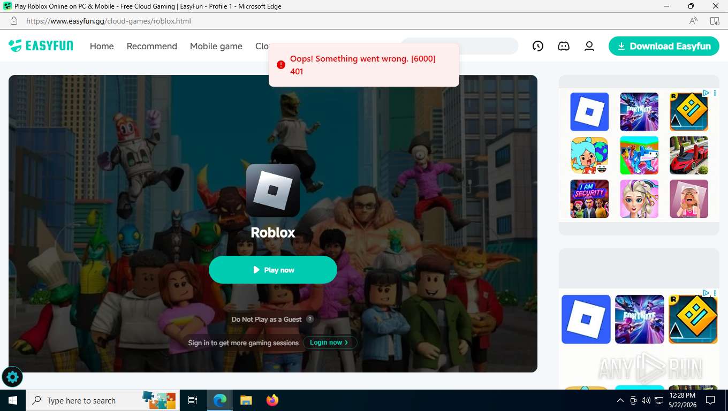Open large Roblox tile in lower ad
728x411 pixels.
tap(586, 319)
